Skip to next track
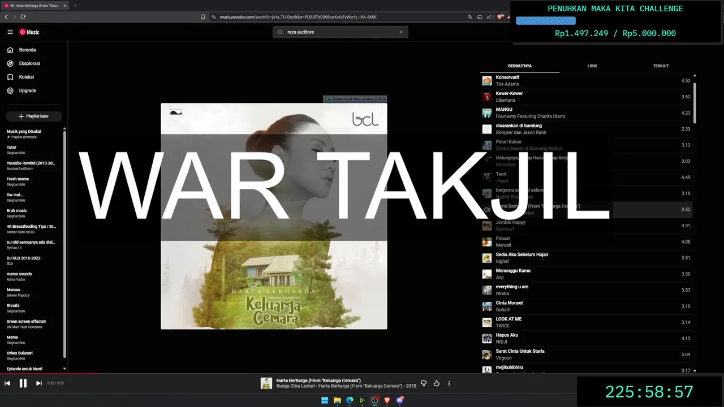724x407 pixels. pos(39,383)
